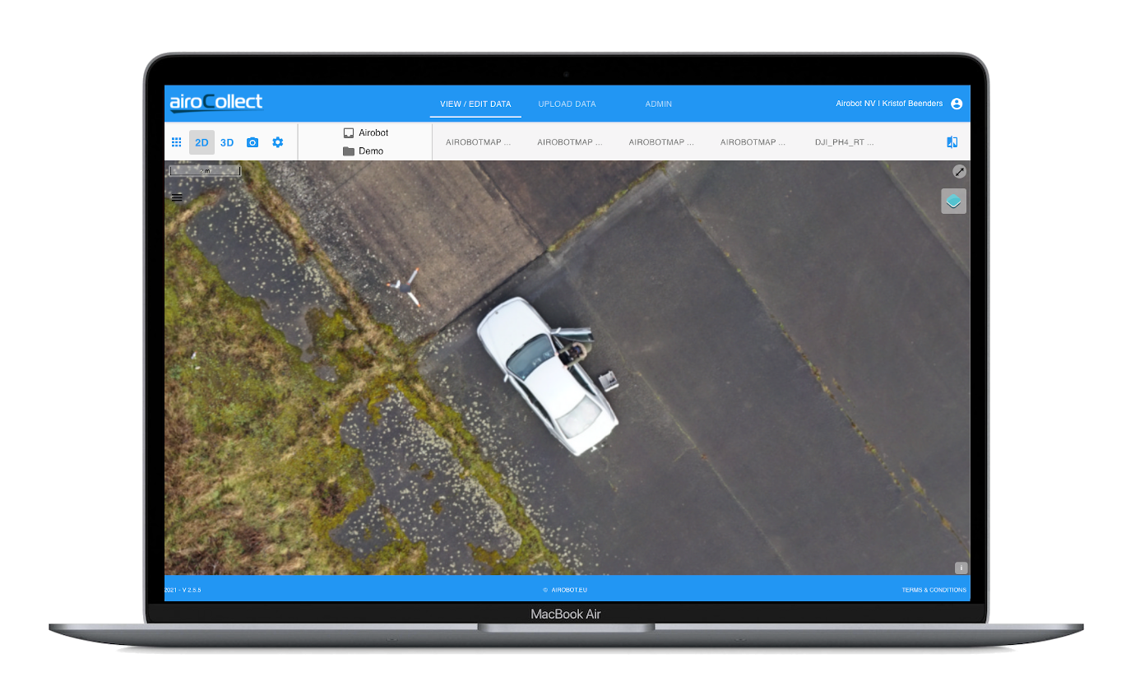
Task: Open Terms & Conditions link
Action: click(x=933, y=590)
